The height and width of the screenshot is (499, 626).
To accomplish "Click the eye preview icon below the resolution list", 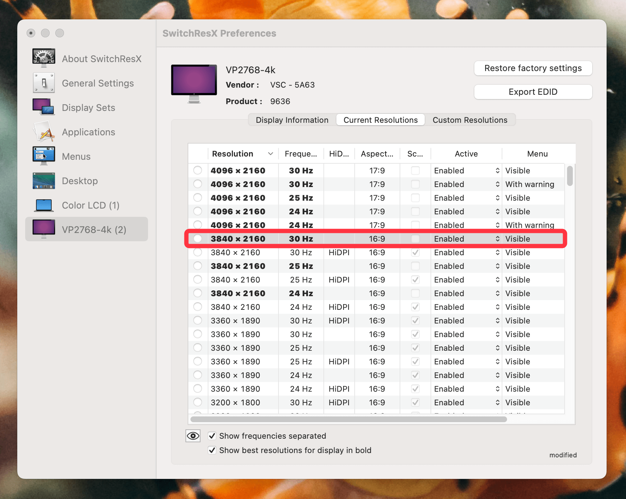I will click(193, 435).
